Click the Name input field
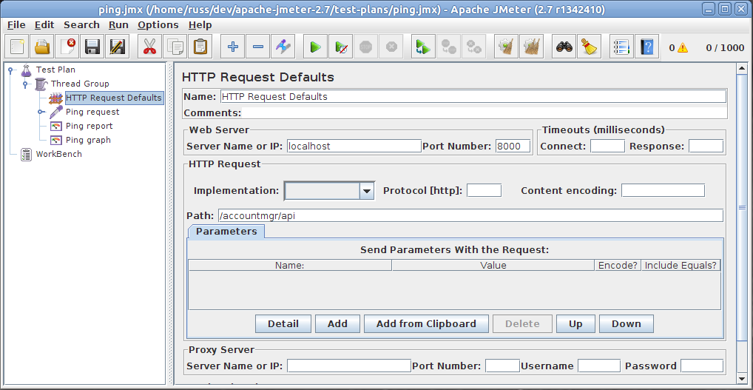The image size is (753, 390). point(473,96)
